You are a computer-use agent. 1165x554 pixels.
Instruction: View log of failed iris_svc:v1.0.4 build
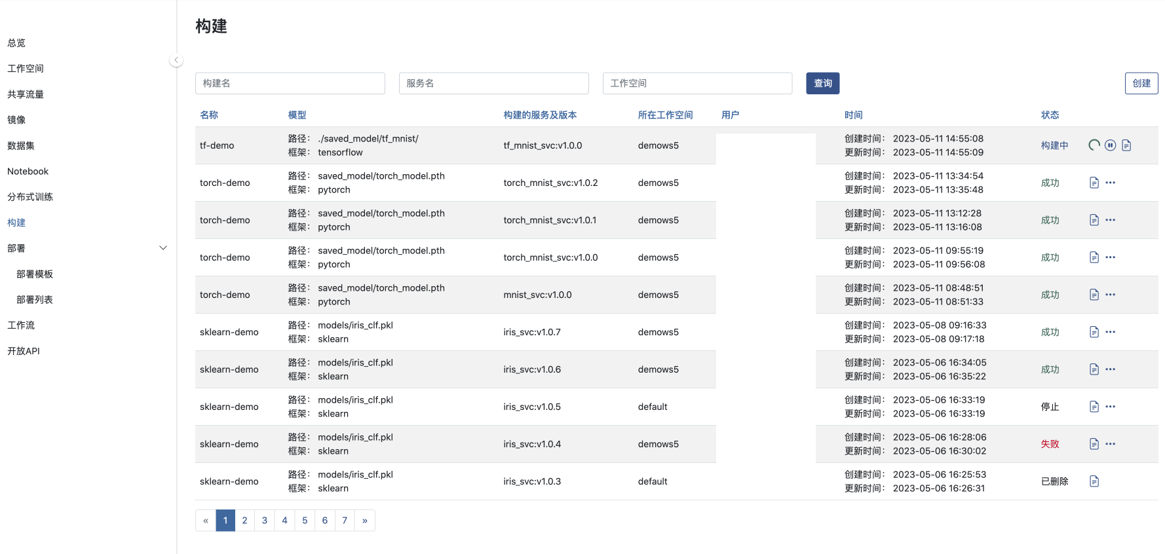coord(1094,444)
